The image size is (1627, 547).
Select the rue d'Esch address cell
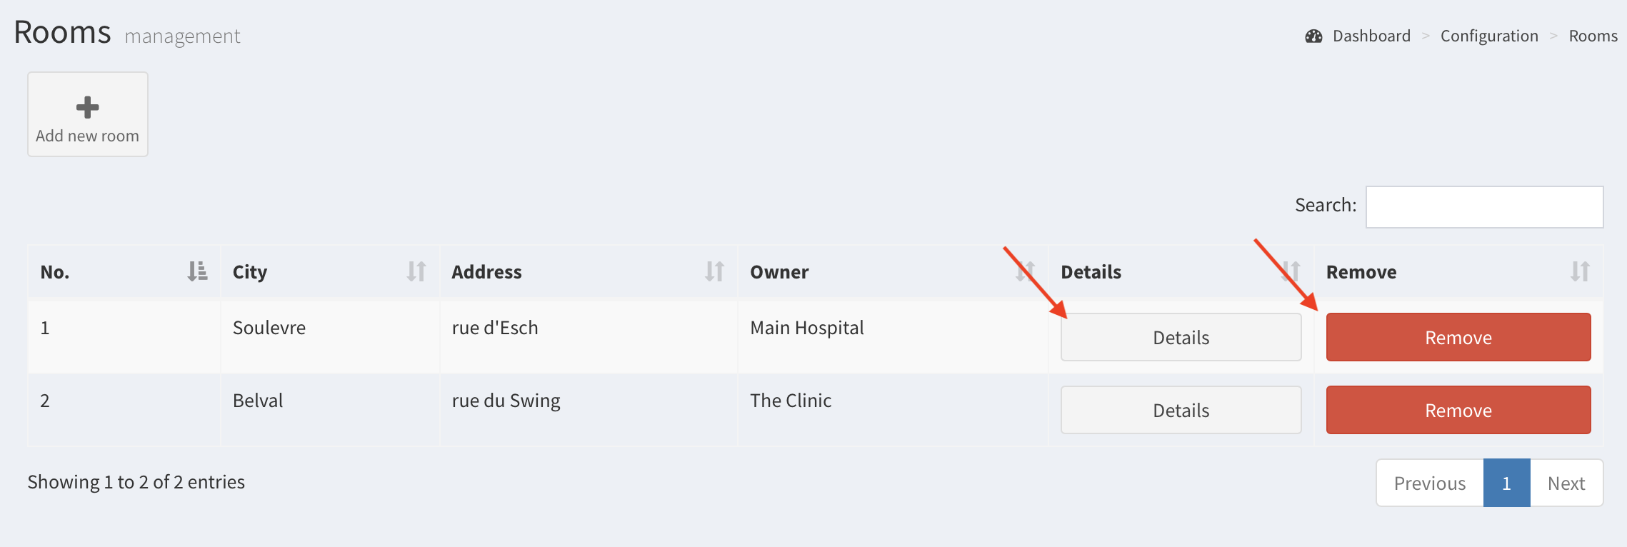click(495, 328)
